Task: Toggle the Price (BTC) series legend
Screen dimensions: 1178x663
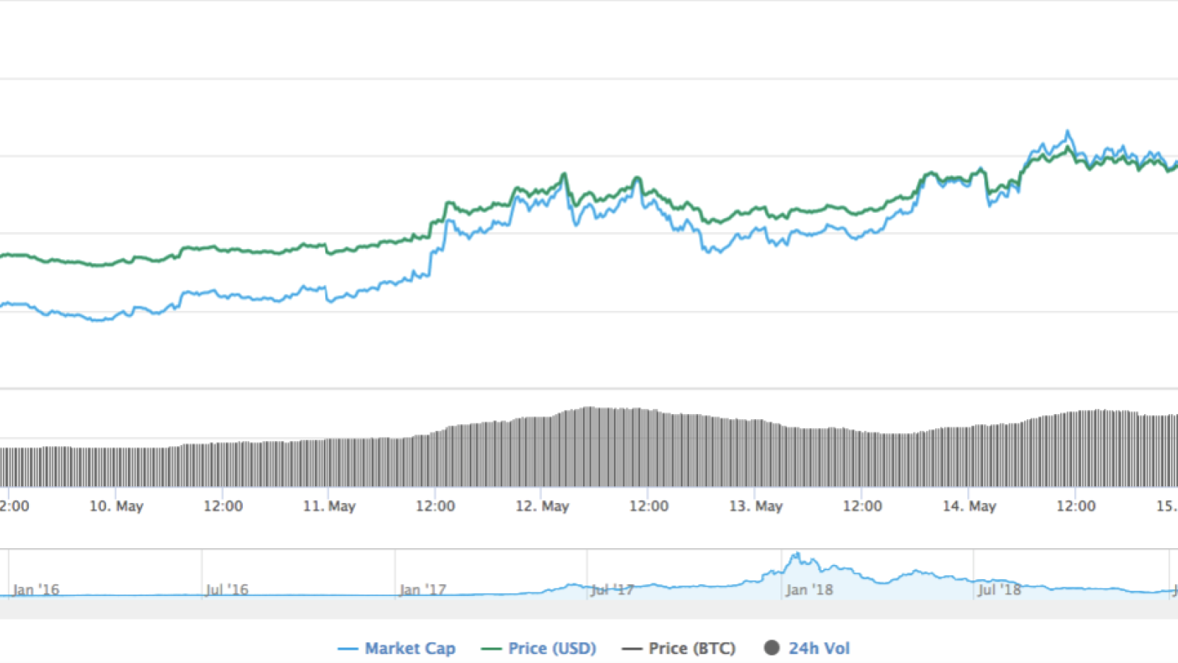Action: point(678,648)
